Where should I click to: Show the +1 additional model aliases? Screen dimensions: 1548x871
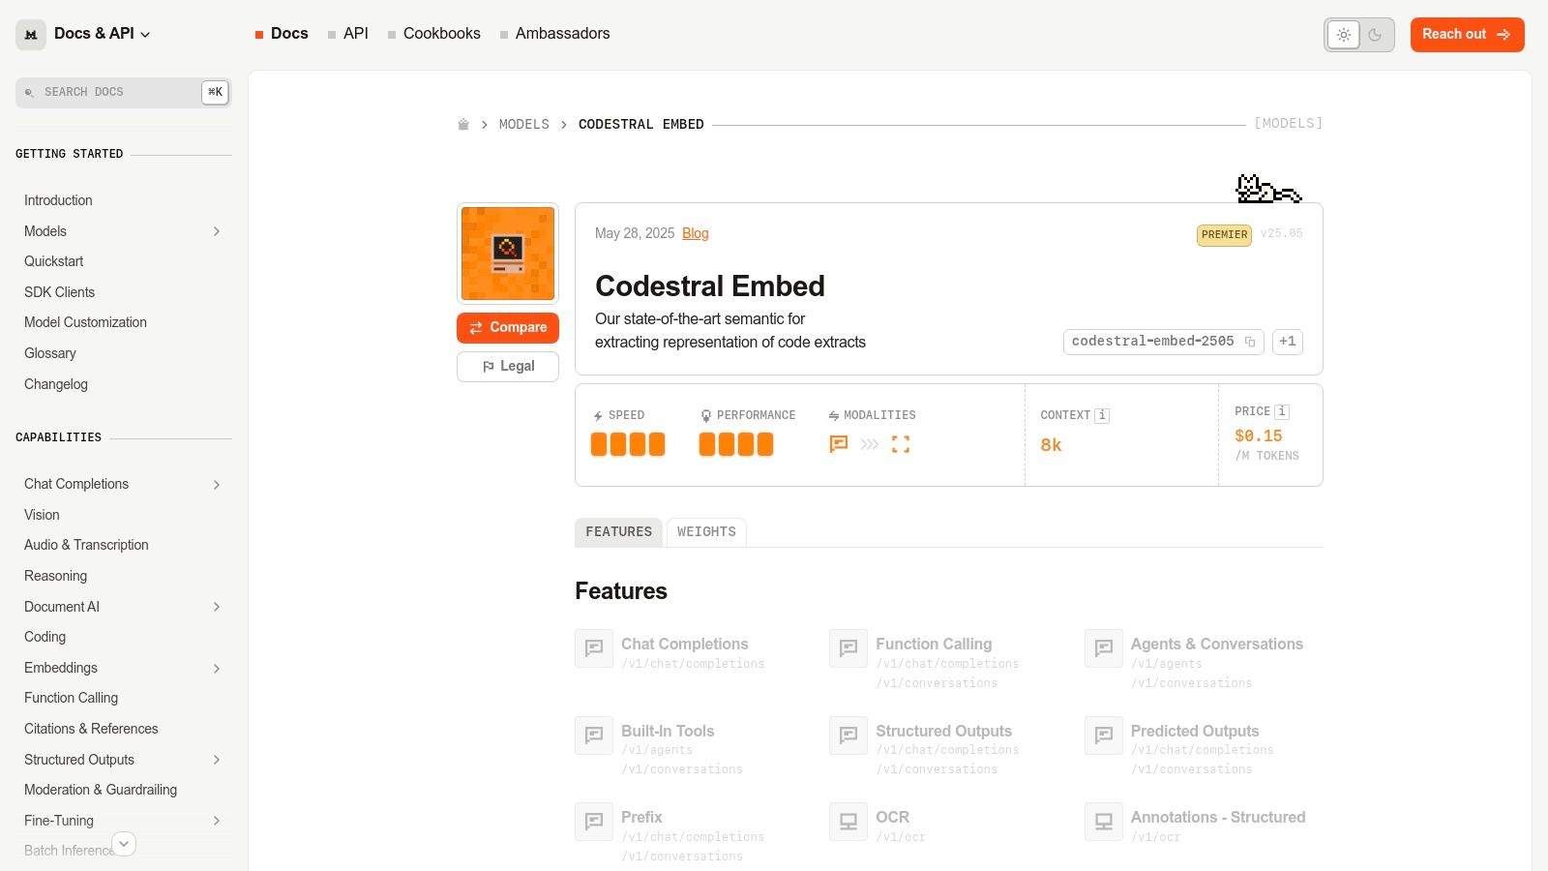1288,342
